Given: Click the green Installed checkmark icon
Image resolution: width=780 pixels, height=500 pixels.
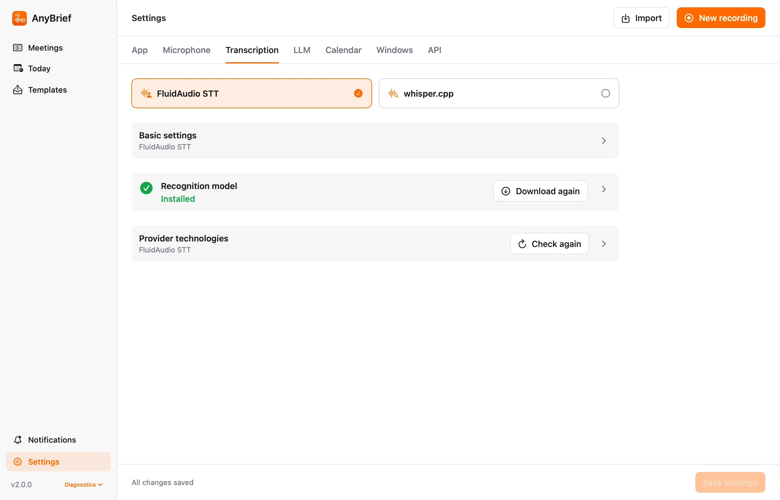Looking at the screenshot, I should click(x=146, y=188).
